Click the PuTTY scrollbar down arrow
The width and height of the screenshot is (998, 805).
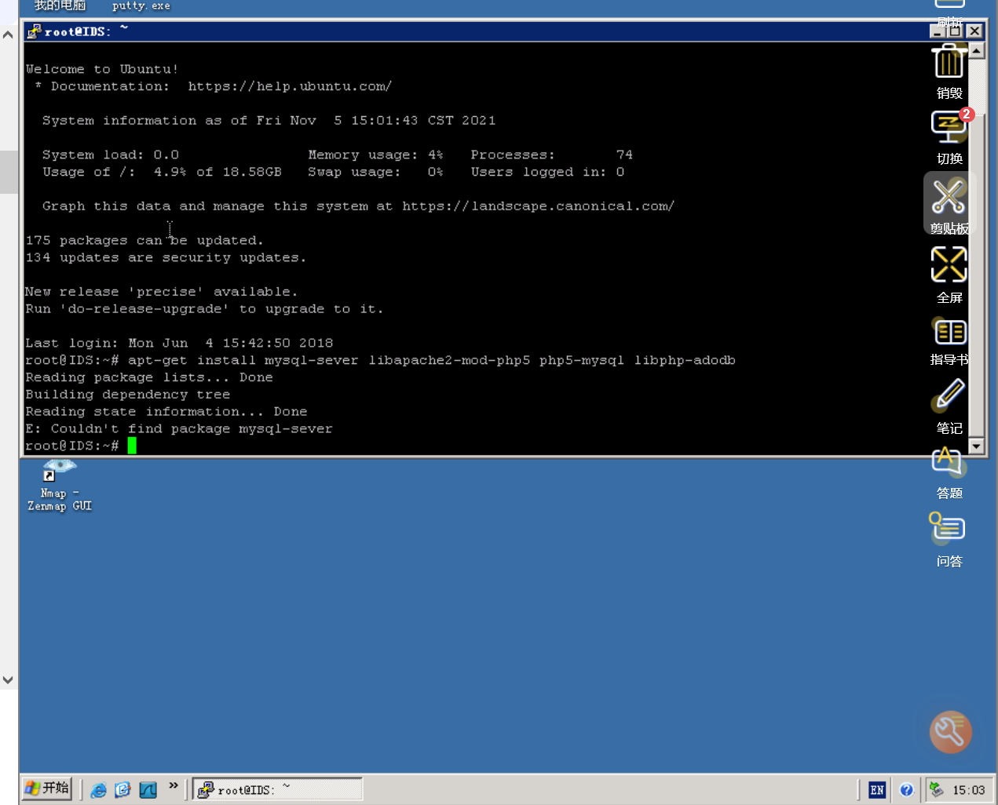click(x=976, y=446)
